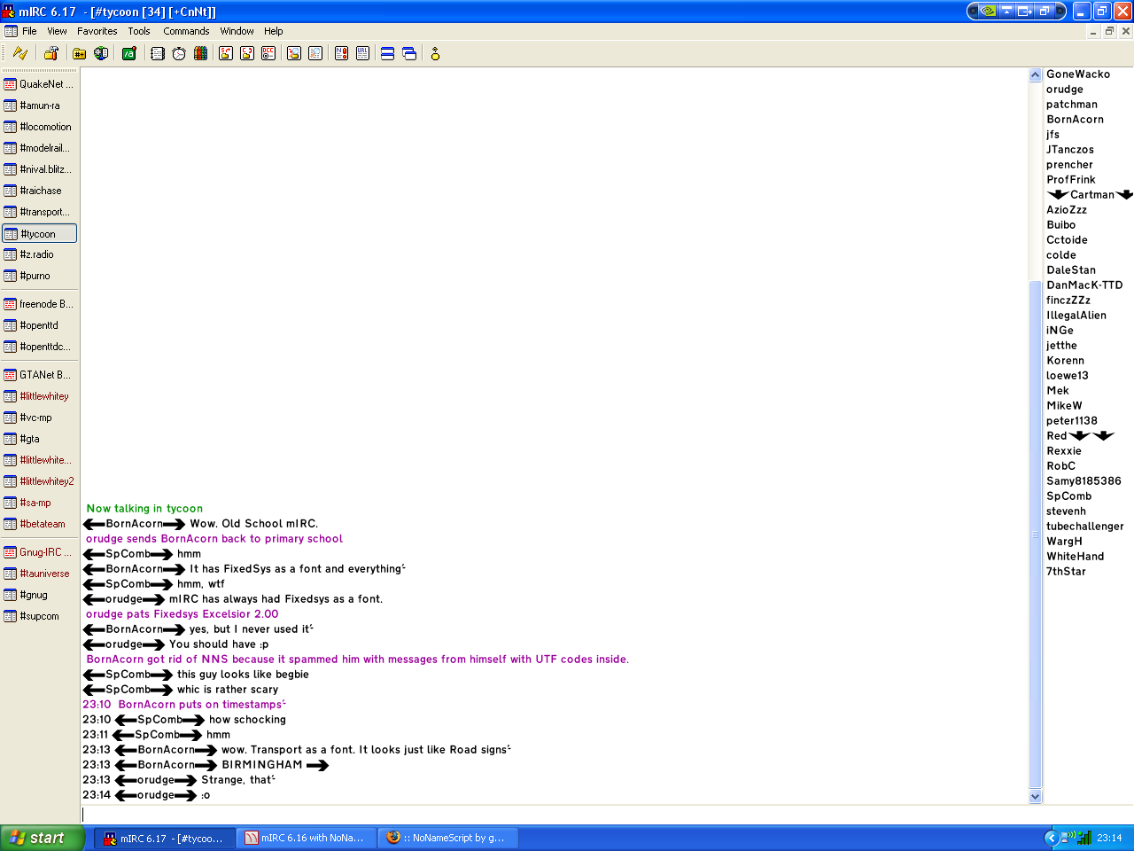Expand hidden system tray icons chevron
The height and width of the screenshot is (851, 1134).
pyautogui.click(x=1052, y=838)
